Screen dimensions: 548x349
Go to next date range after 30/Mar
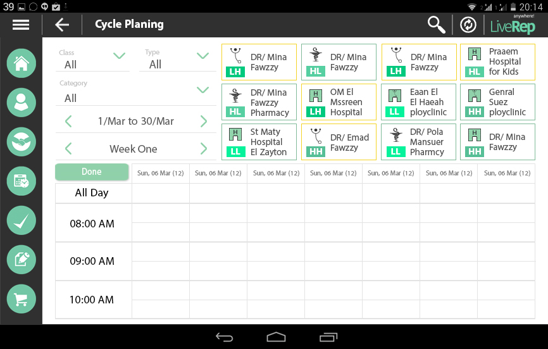pyautogui.click(x=204, y=122)
